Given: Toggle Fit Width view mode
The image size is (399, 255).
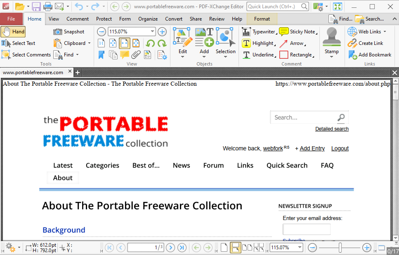Looking at the screenshot, I should 125,43.
